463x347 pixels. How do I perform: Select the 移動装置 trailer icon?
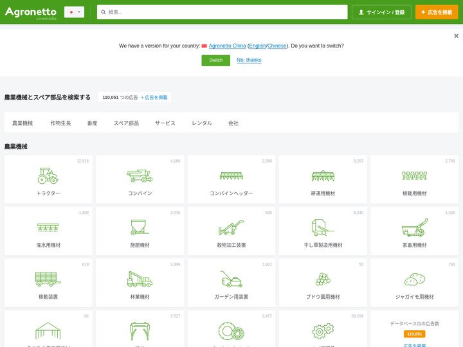(48, 279)
